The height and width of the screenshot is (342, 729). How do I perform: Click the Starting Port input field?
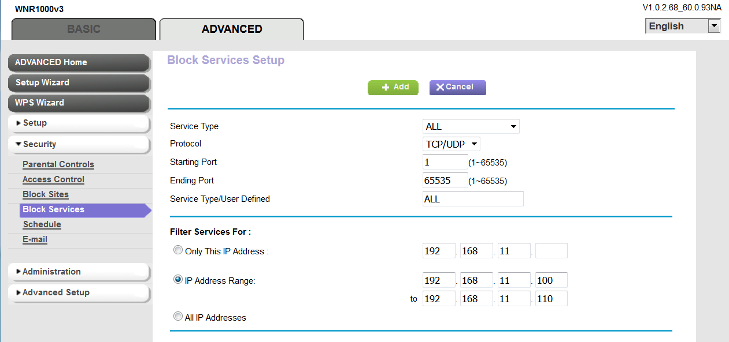(x=445, y=162)
